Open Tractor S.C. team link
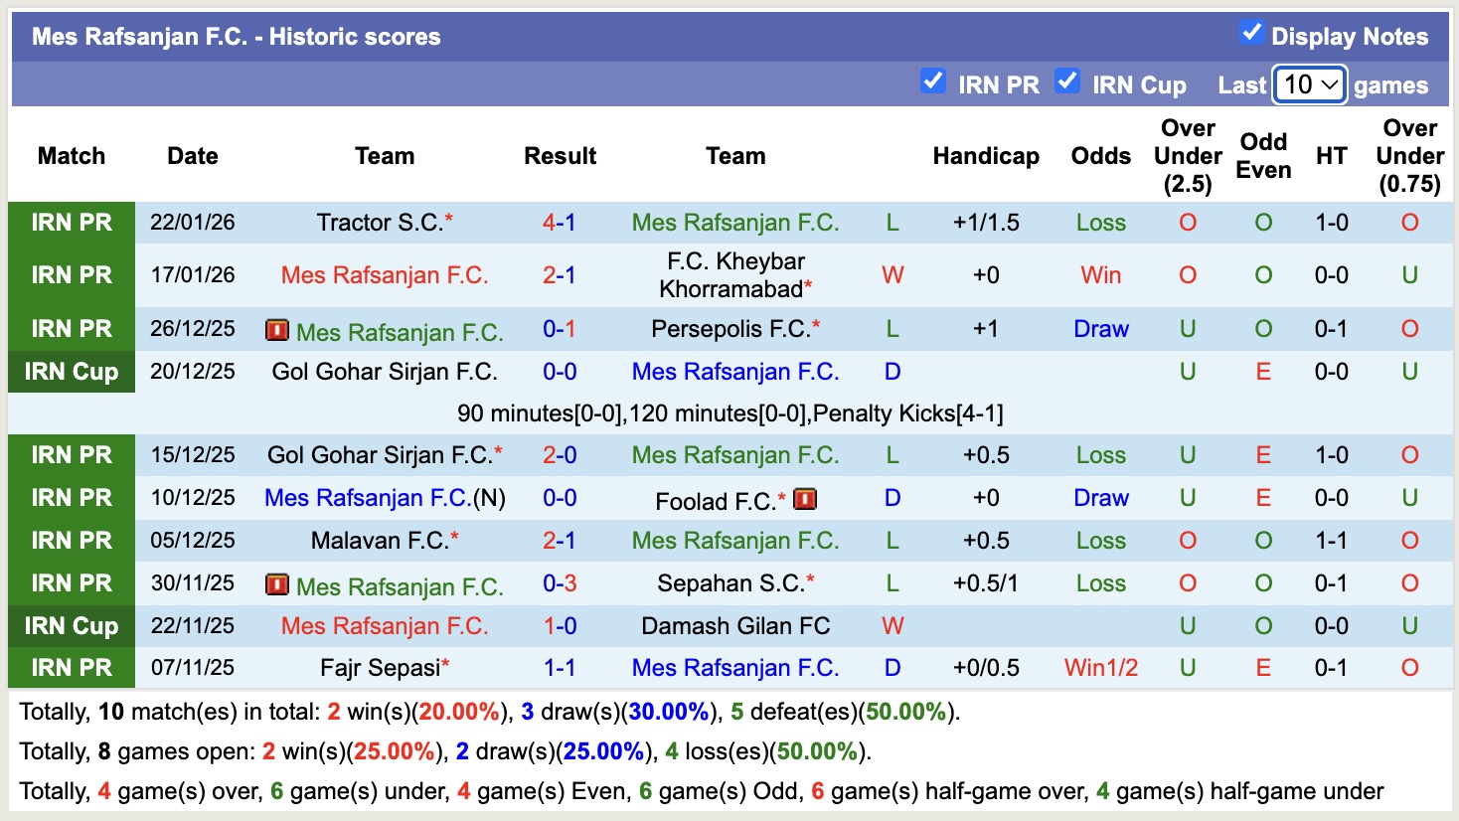Image resolution: width=1459 pixels, height=821 pixels. (x=379, y=223)
